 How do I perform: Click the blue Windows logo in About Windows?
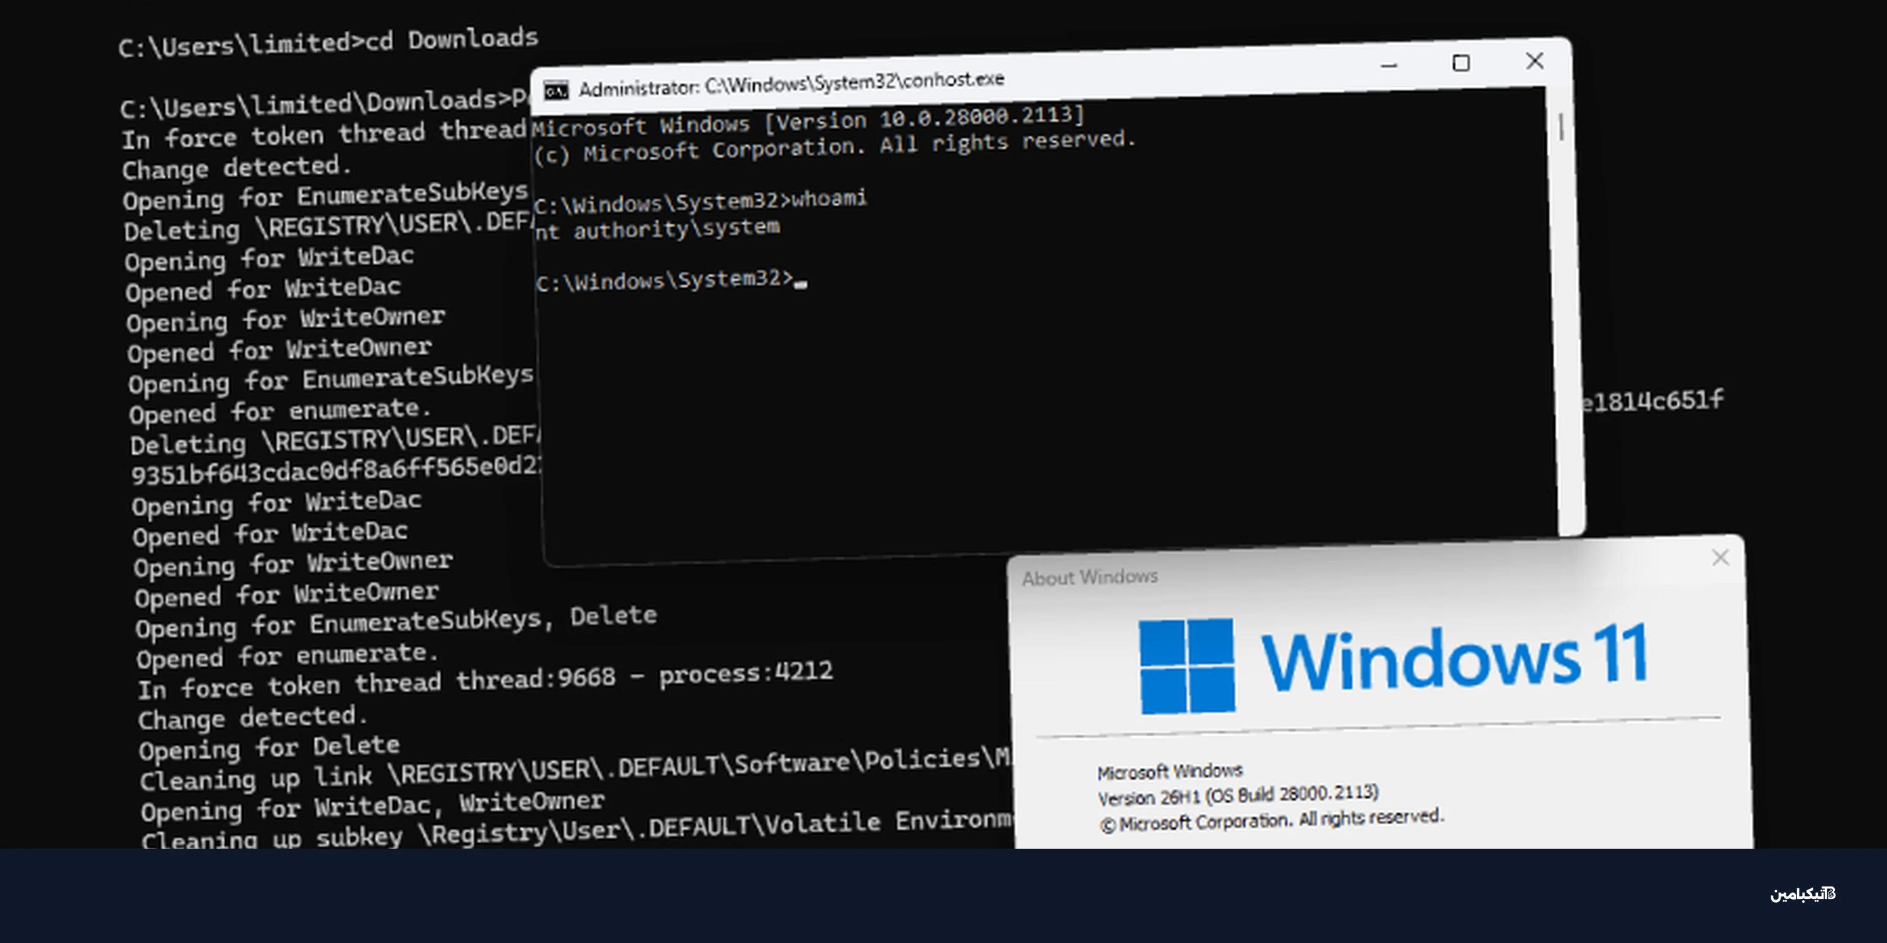(1187, 666)
